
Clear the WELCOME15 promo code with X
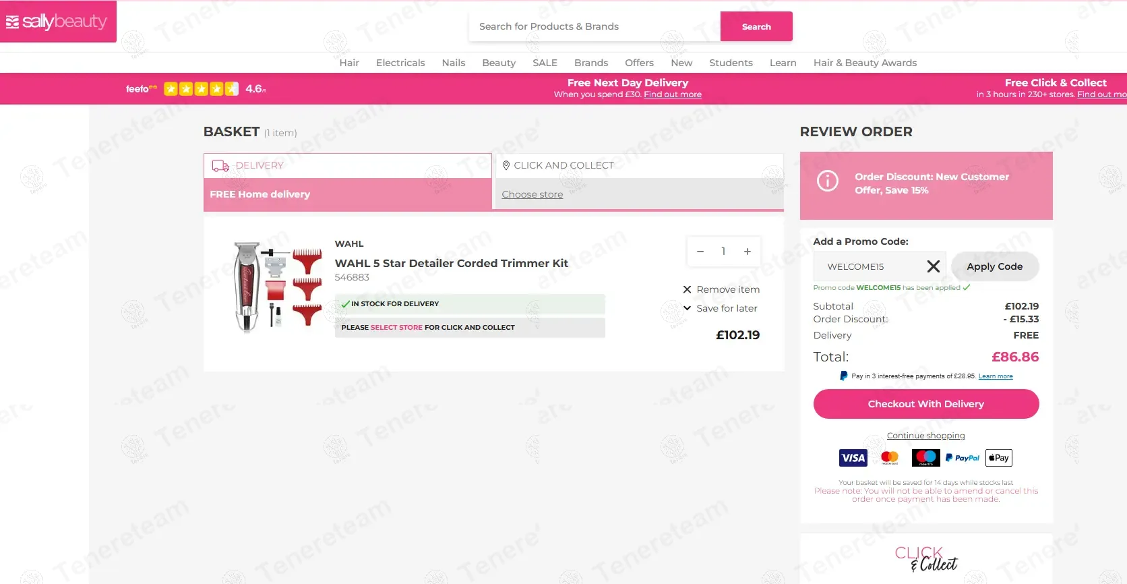[933, 266]
